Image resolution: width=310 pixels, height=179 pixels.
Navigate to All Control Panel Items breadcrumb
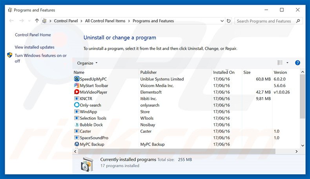(x=105, y=21)
